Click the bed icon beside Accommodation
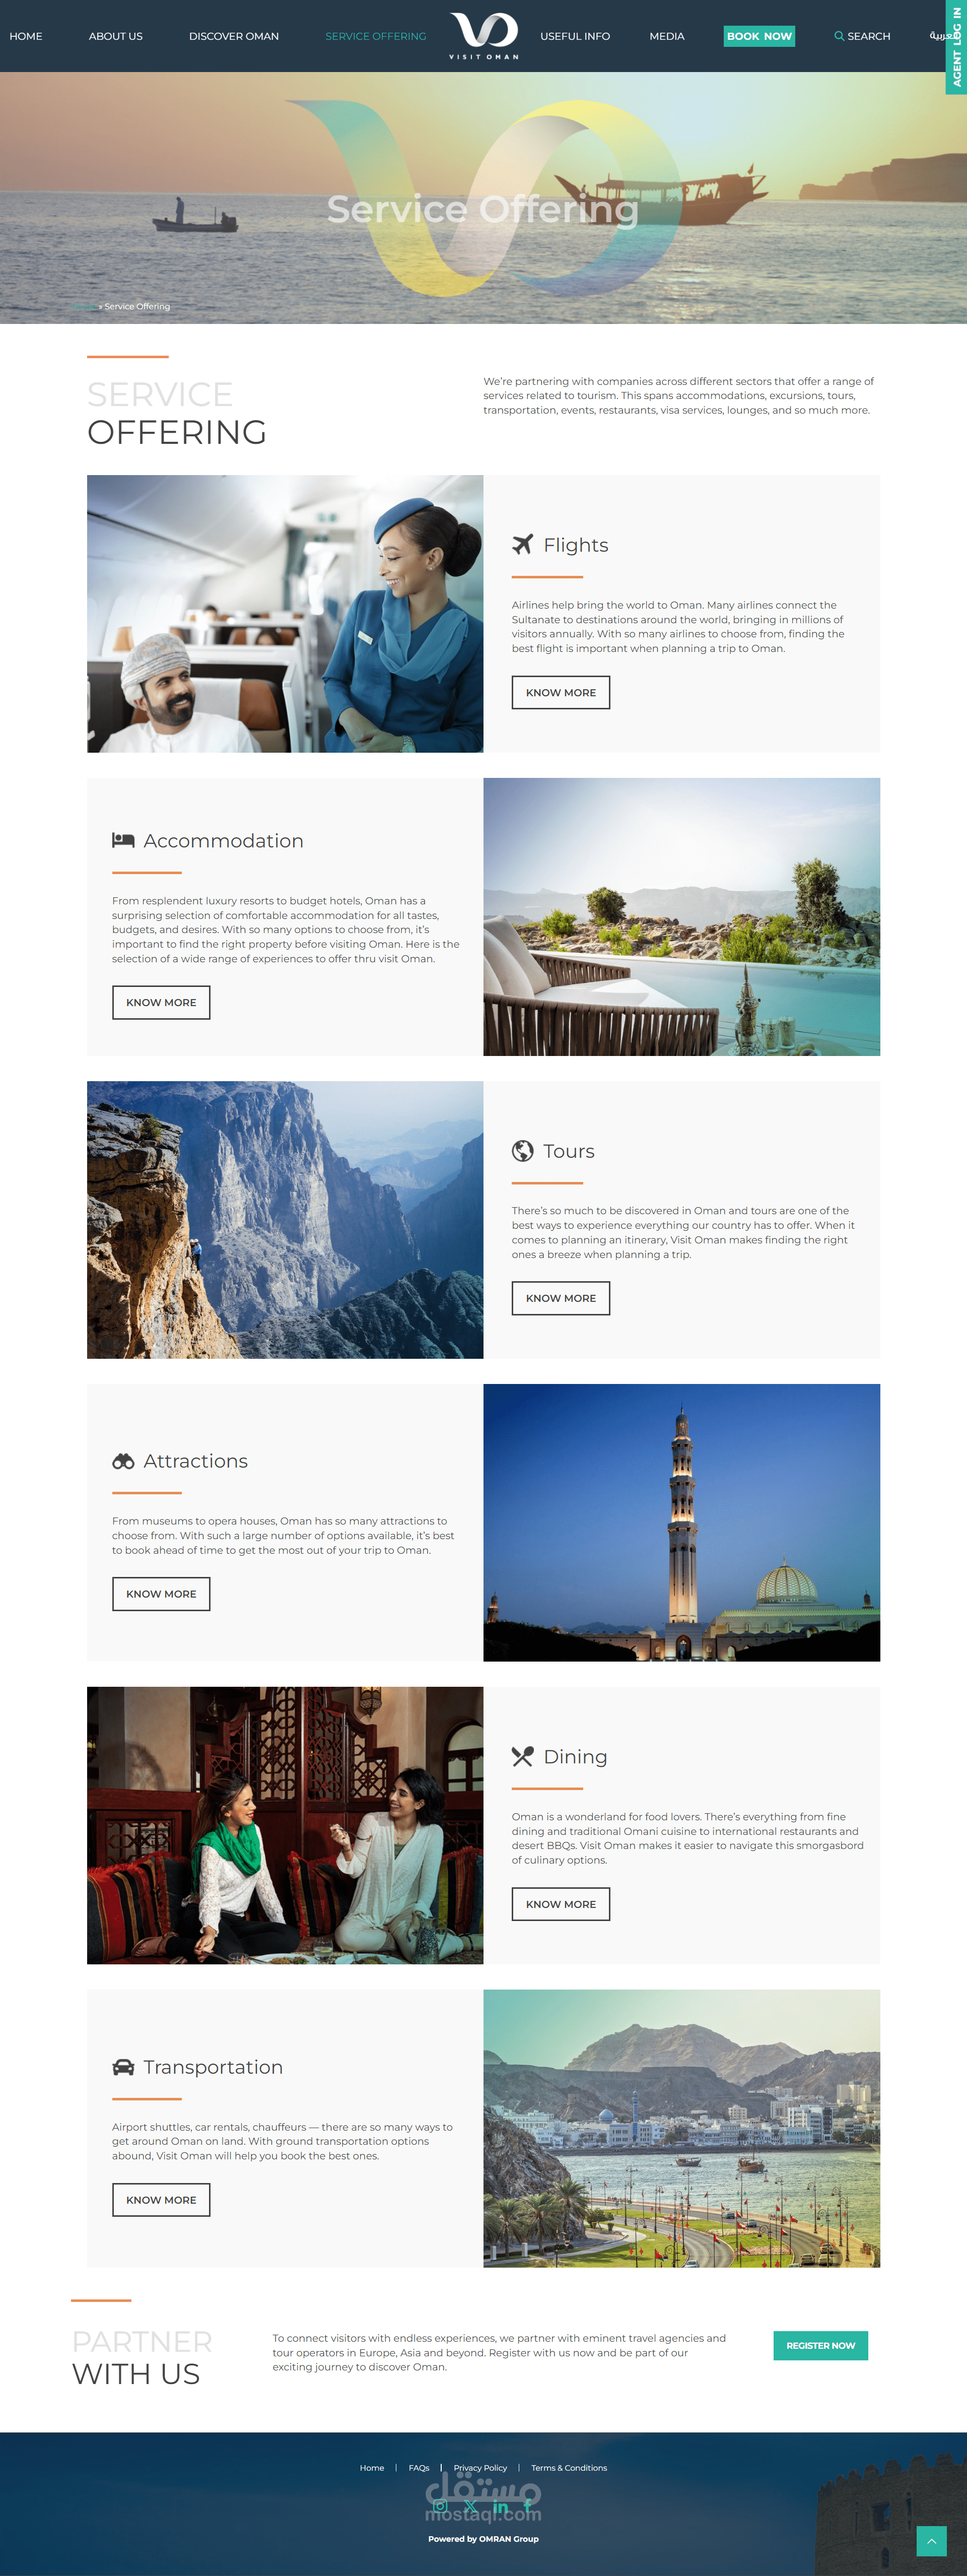The width and height of the screenshot is (967, 2576). tap(123, 840)
